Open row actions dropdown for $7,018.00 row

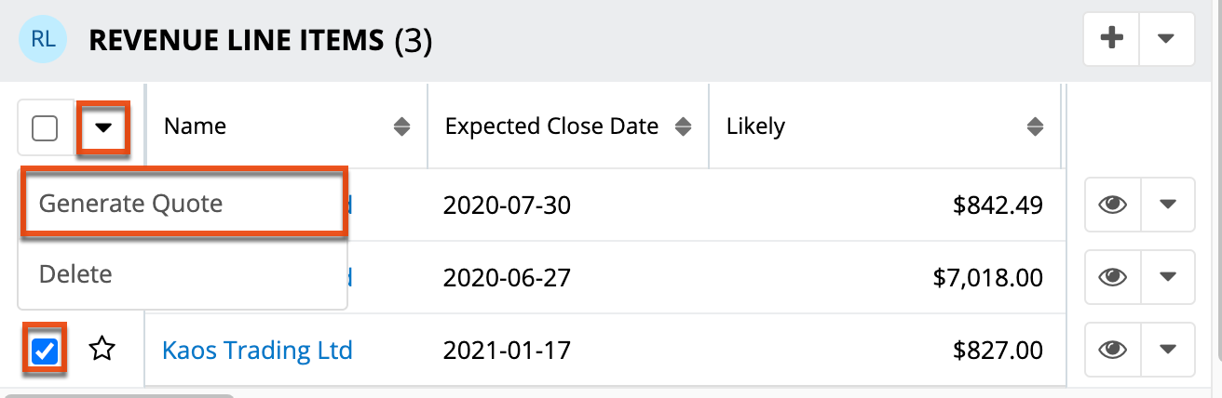[1166, 276]
